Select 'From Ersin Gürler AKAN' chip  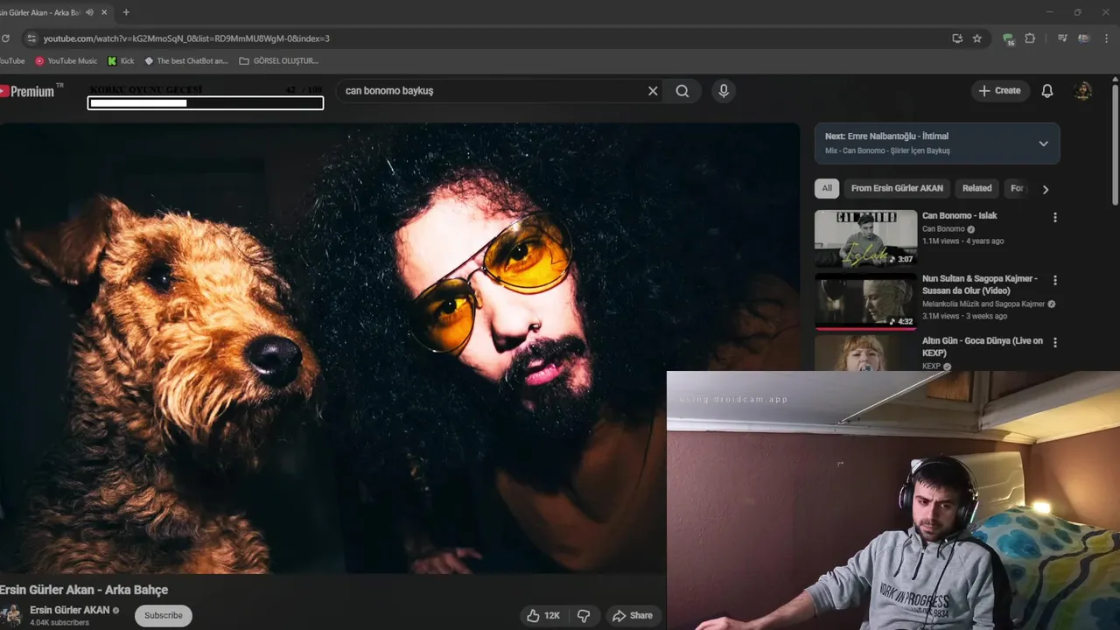coord(897,188)
